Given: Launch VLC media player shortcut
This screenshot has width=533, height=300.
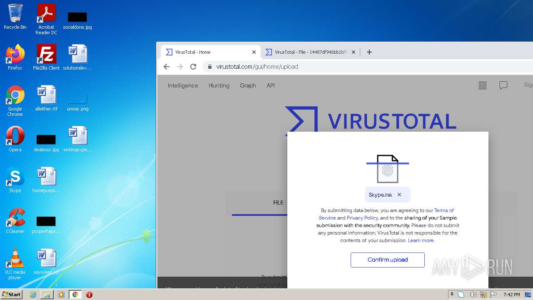Looking at the screenshot, I should click(15, 264).
